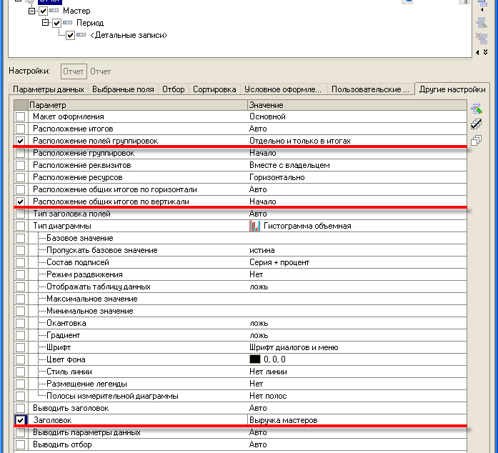
Task: Click the histogram icon in Тип диаграммы row
Action: (255, 226)
